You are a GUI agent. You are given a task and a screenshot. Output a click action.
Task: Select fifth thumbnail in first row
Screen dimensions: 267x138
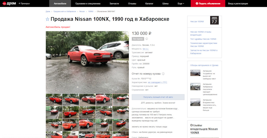[x=120, y=100]
